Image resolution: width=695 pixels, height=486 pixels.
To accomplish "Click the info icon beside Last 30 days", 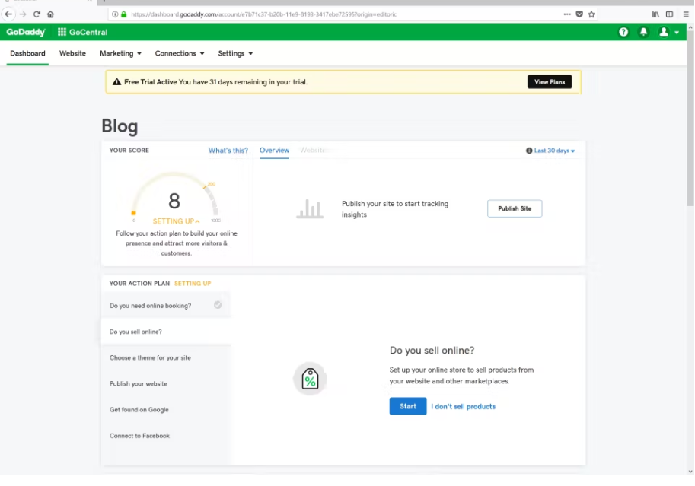I will point(529,151).
